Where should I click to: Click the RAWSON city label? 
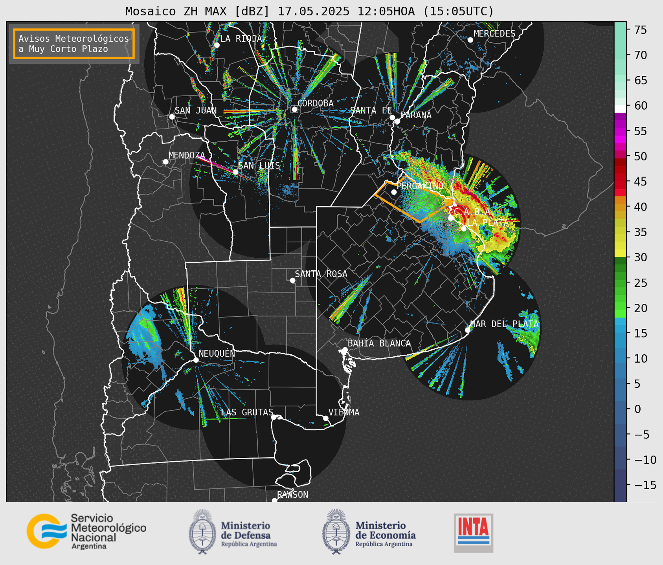coord(292,495)
